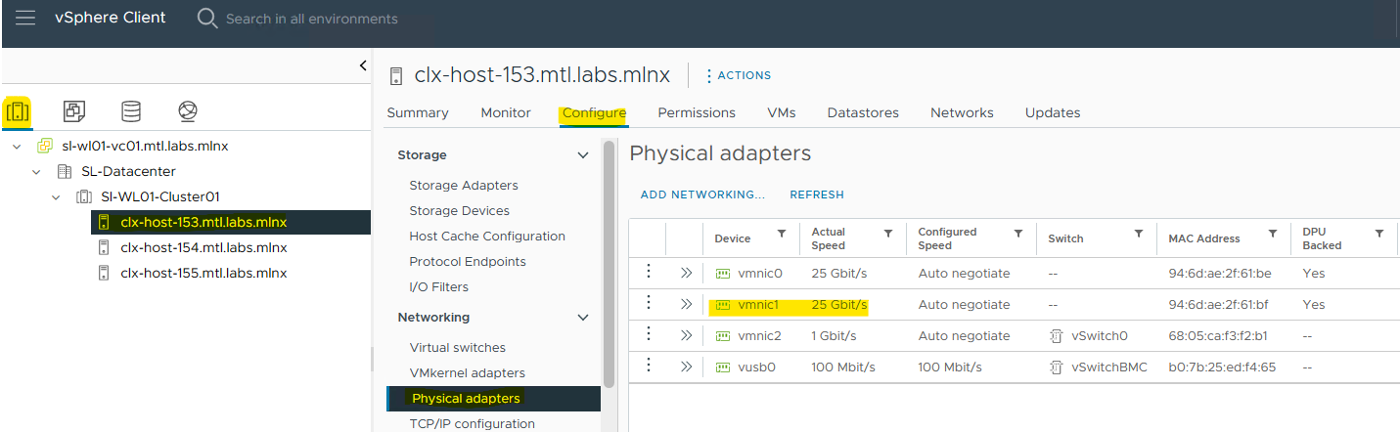Open Virtual switches settings

point(458,347)
